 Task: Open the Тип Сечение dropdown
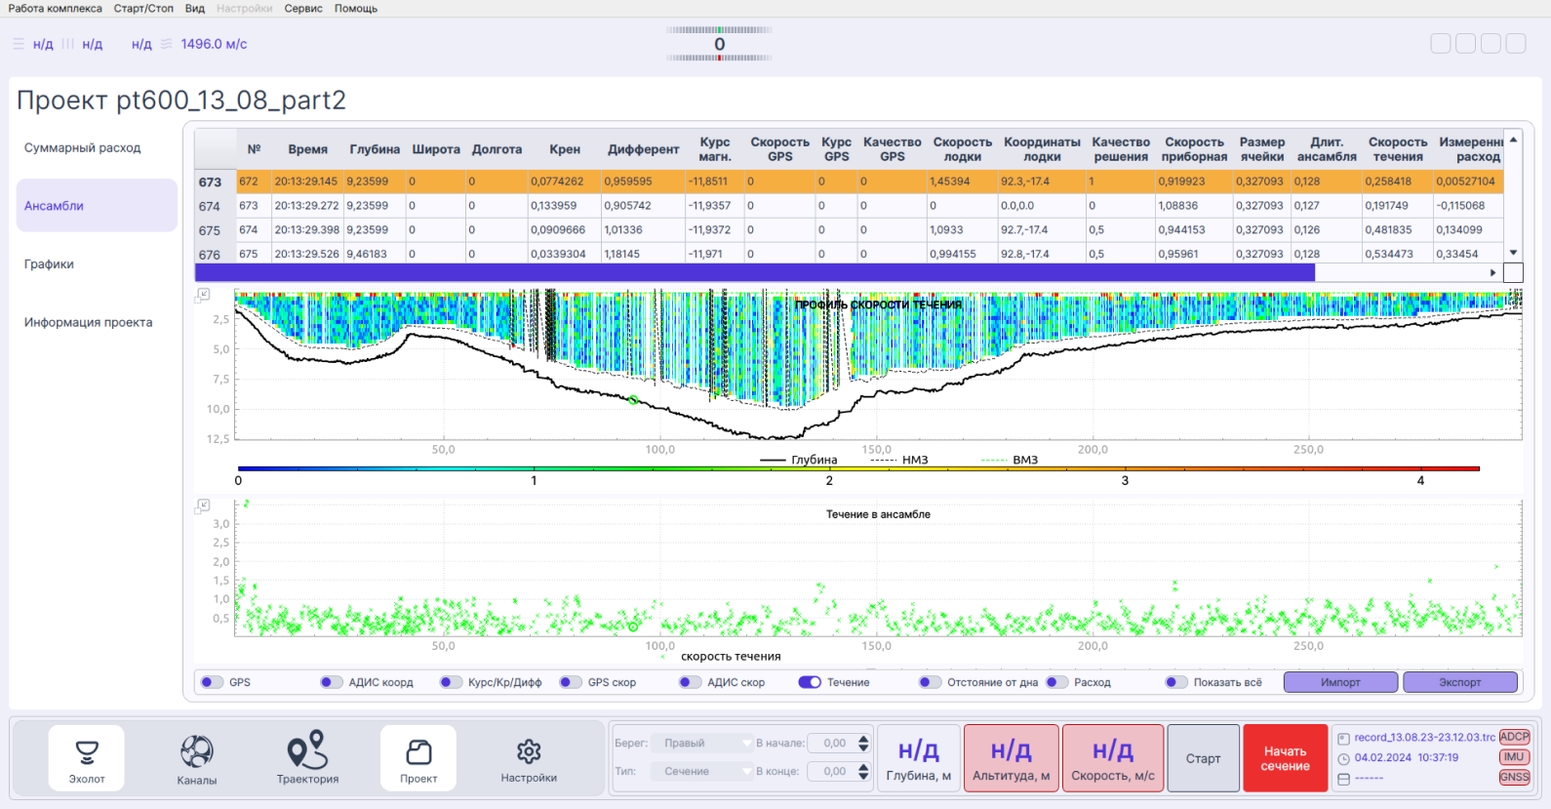tap(701, 771)
